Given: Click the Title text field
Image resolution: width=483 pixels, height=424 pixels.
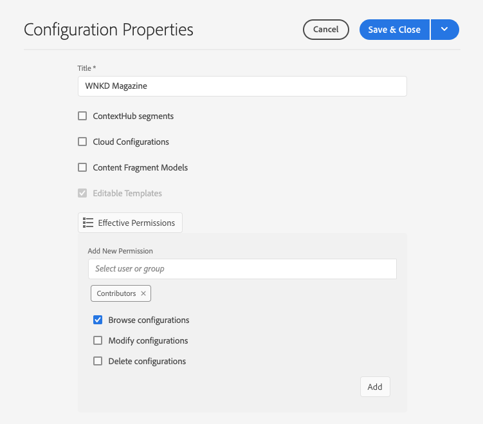Looking at the screenshot, I should (242, 86).
